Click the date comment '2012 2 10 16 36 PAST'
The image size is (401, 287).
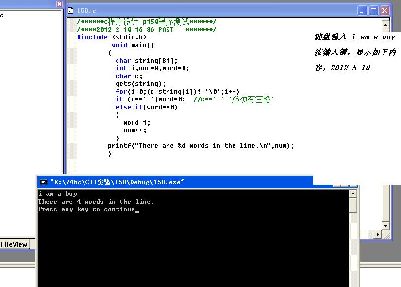pyautogui.click(x=147, y=30)
